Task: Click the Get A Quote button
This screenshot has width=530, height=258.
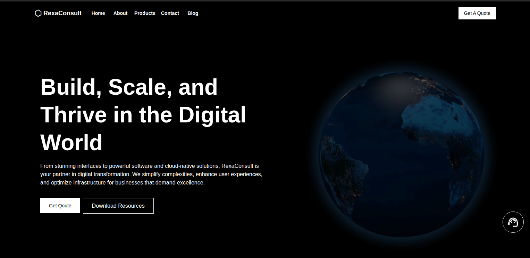Action: [x=477, y=13]
